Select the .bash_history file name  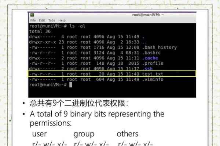click(159, 47)
